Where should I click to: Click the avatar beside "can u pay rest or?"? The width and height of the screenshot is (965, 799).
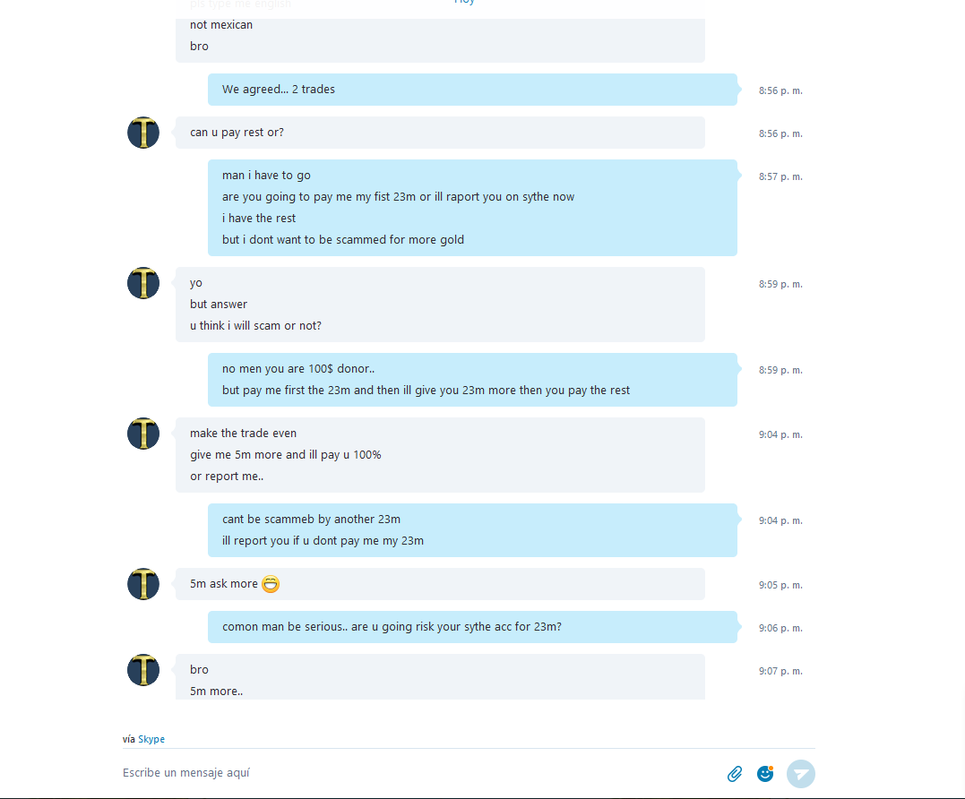[x=143, y=133]
